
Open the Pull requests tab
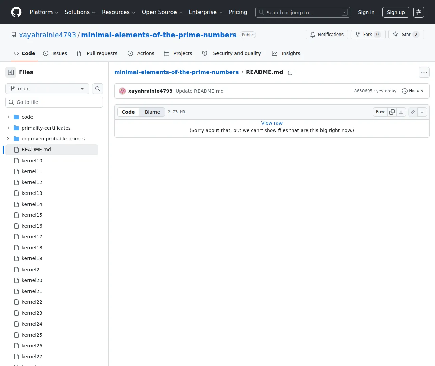[97, 53]
